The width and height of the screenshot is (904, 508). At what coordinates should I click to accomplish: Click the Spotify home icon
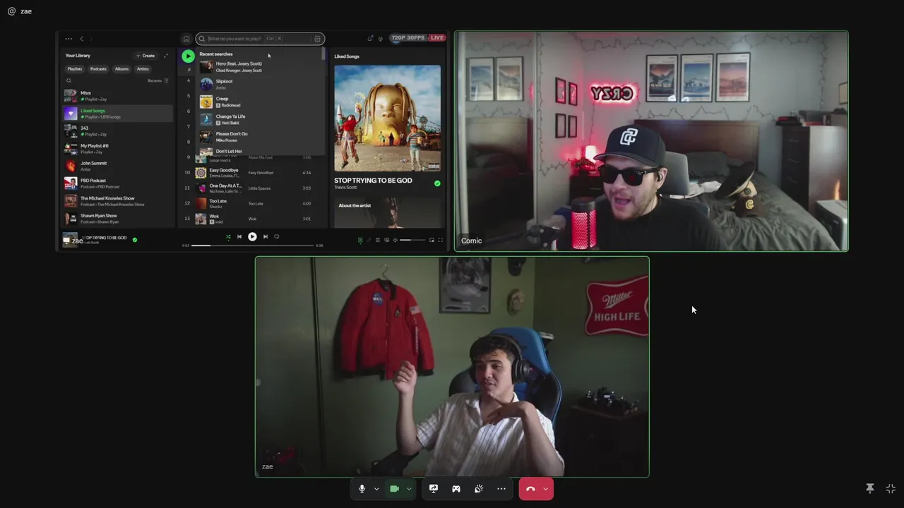point(186,39)
